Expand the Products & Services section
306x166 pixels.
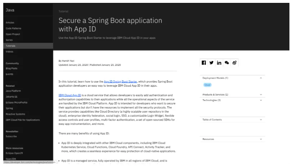(261, 95)
